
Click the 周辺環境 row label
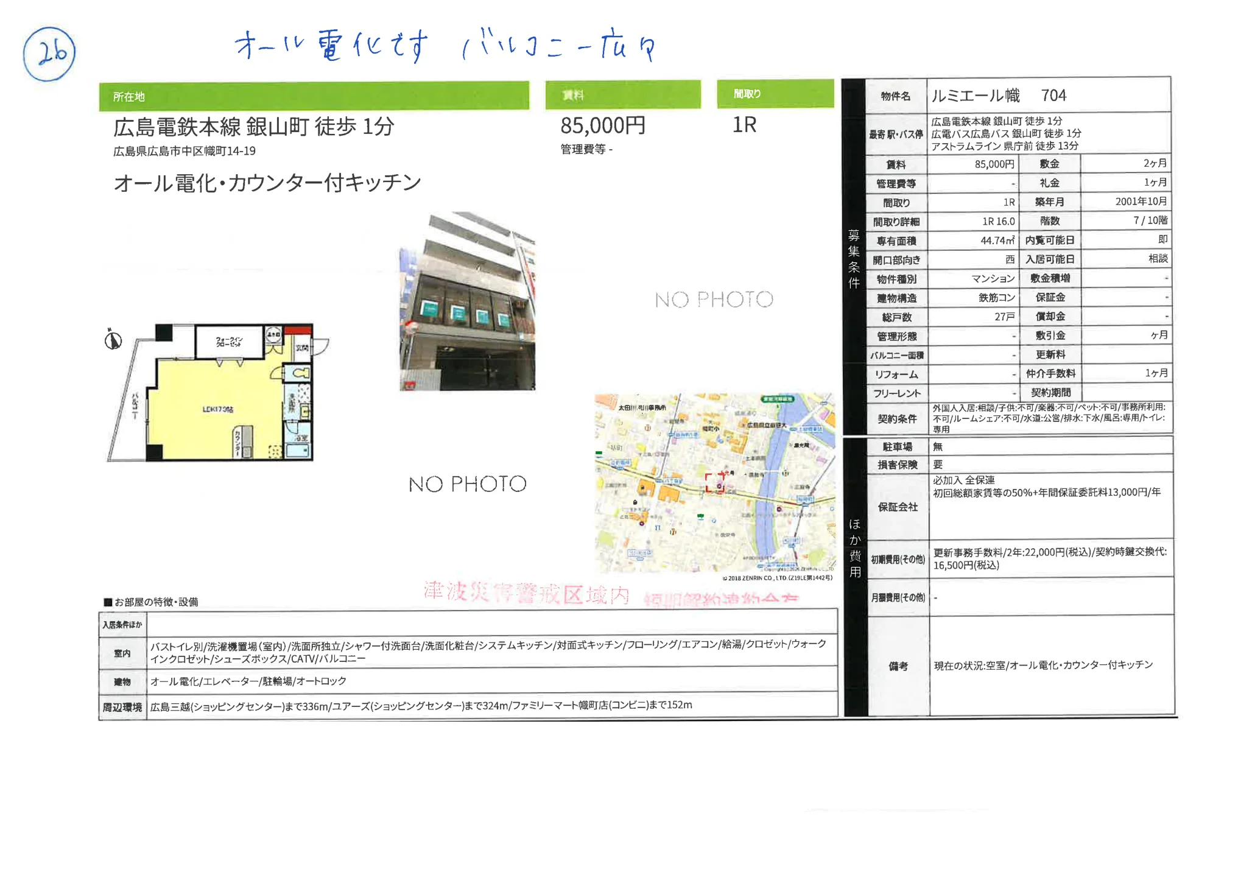pos(122,707)
